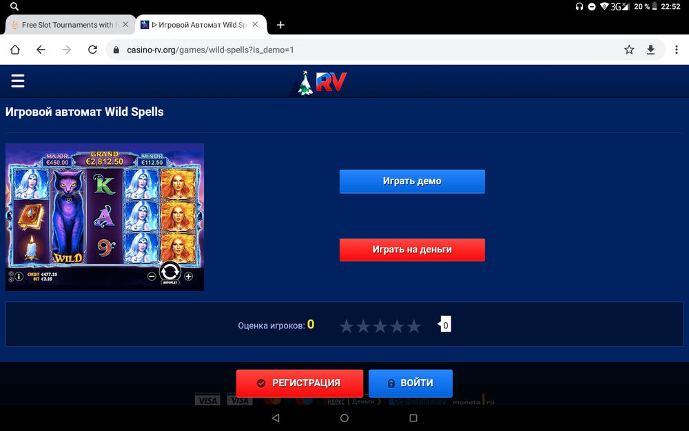Click the РЕГИСТРАЦИЯ button
689x431 pixels.
click(x=300, y=383)
